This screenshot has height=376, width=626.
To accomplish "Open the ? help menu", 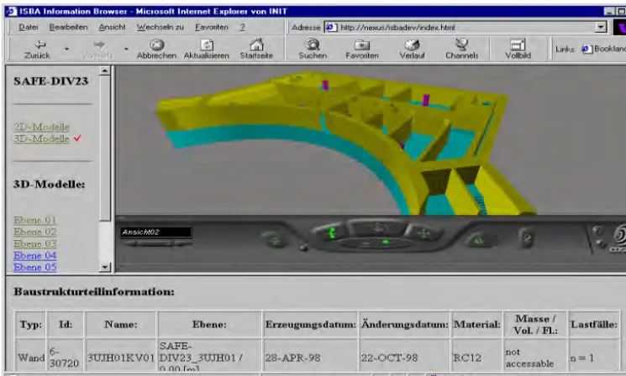I will tap(242, 27).
